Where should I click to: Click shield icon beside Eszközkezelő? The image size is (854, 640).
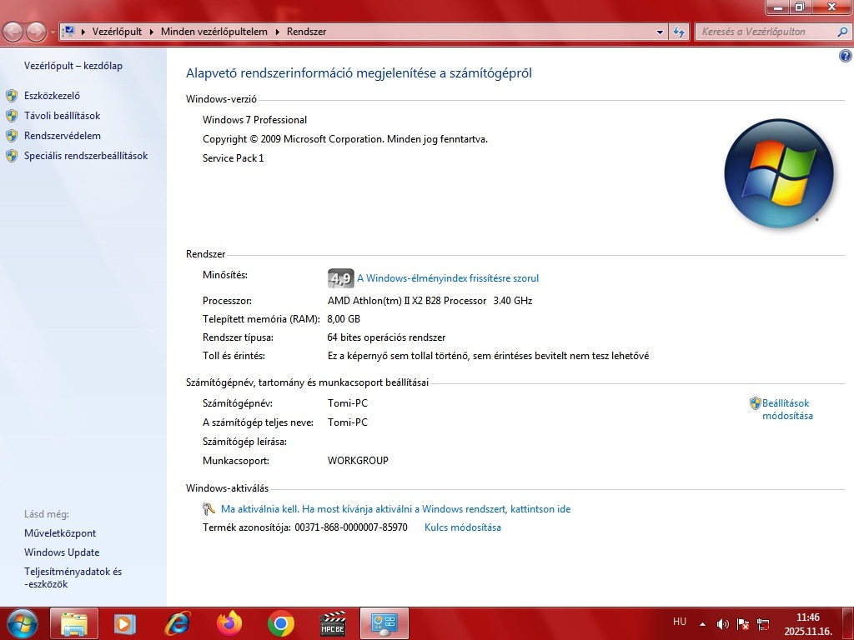click(x=12, y=96)
